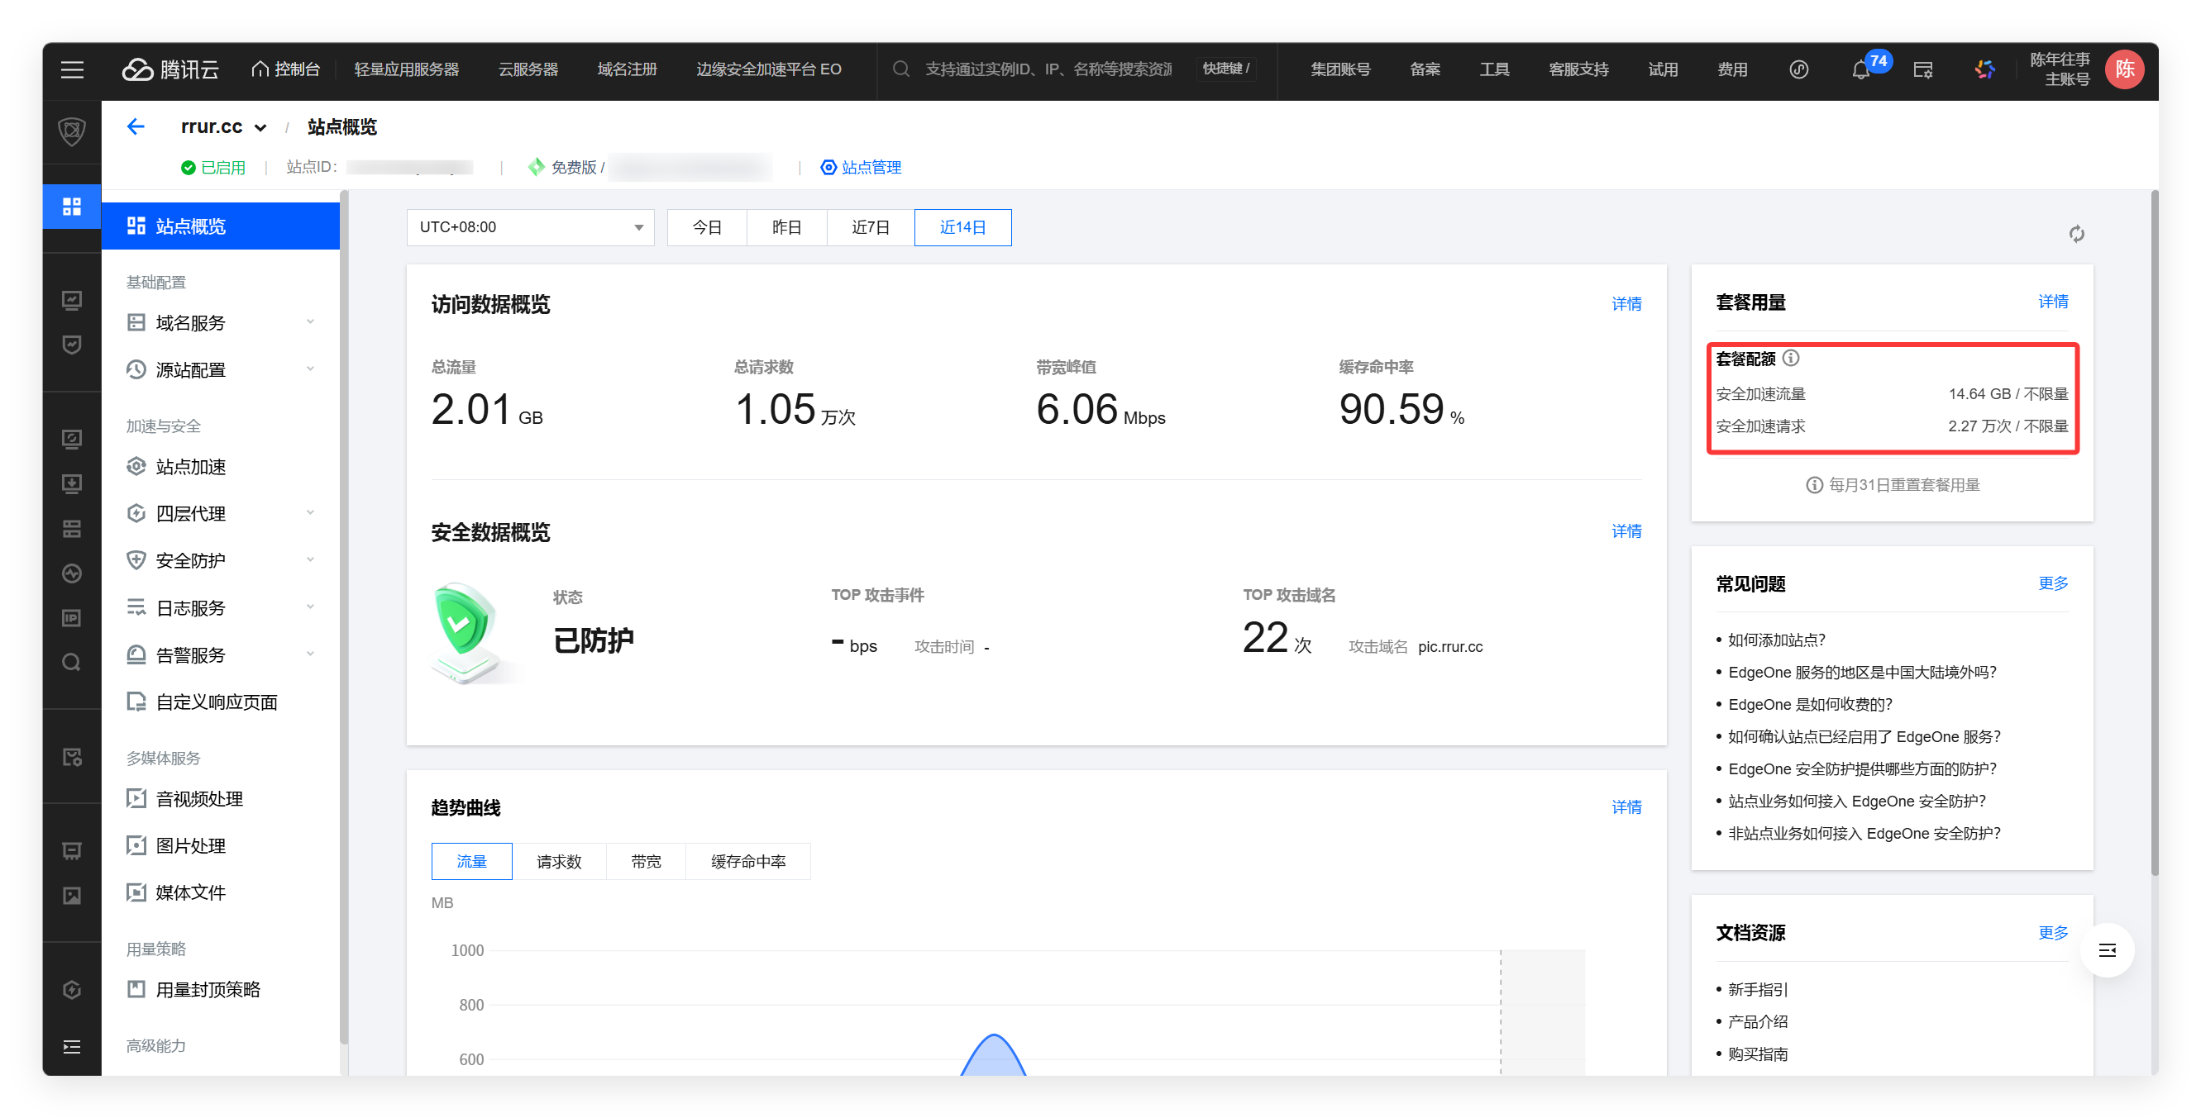Select the 今日 time range
This screenshot has width=2201, height=1118.
pyautogui.click(x=707, y=228)
